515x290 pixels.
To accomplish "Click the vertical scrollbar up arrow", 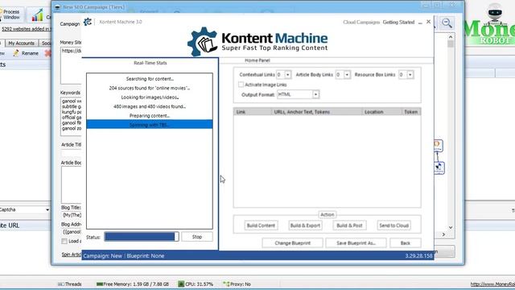I will tap(451, 37).
